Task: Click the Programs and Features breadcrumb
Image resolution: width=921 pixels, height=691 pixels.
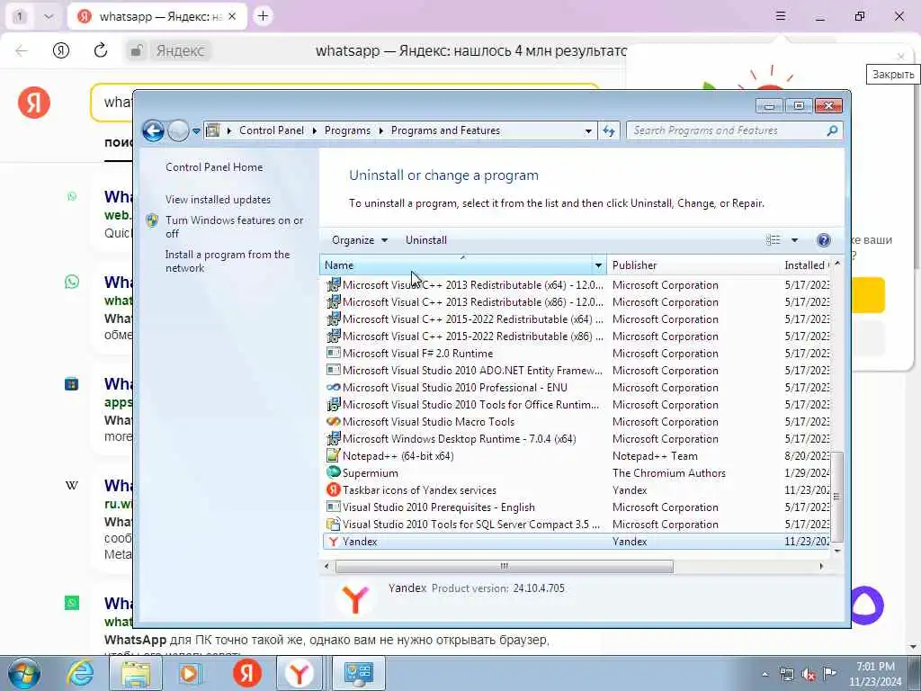Action: point(445,130)
